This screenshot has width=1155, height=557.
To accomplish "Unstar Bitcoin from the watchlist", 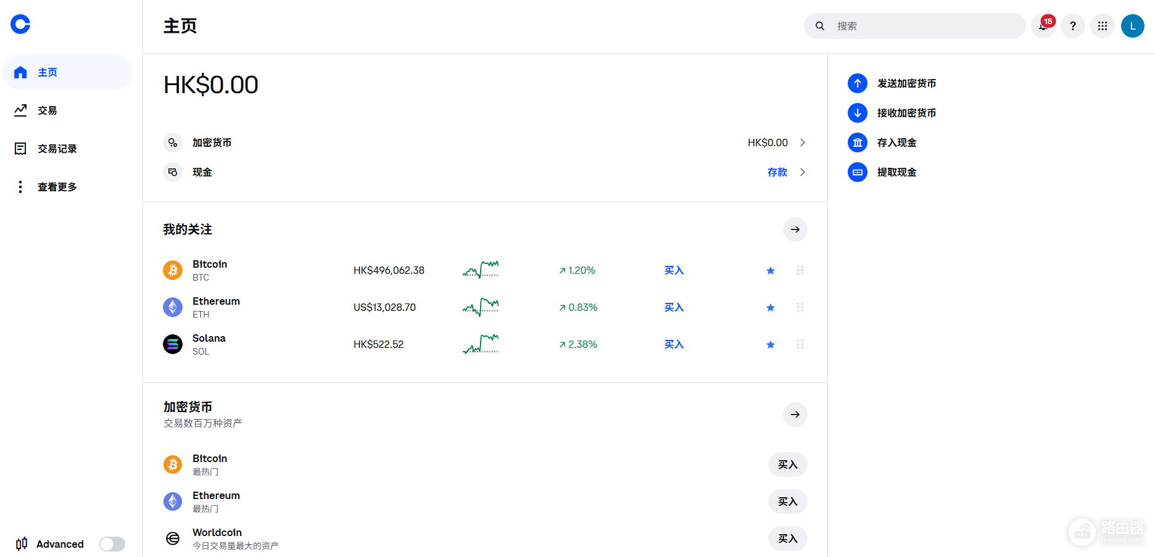I will click(771, 270).
